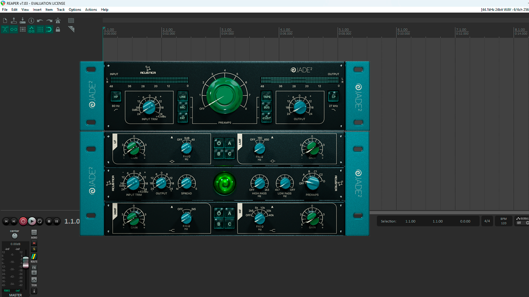Toggle the snap magnet icon
This screenshot has width=529, height=297.
pyautogui.click(x=49, y=29)
